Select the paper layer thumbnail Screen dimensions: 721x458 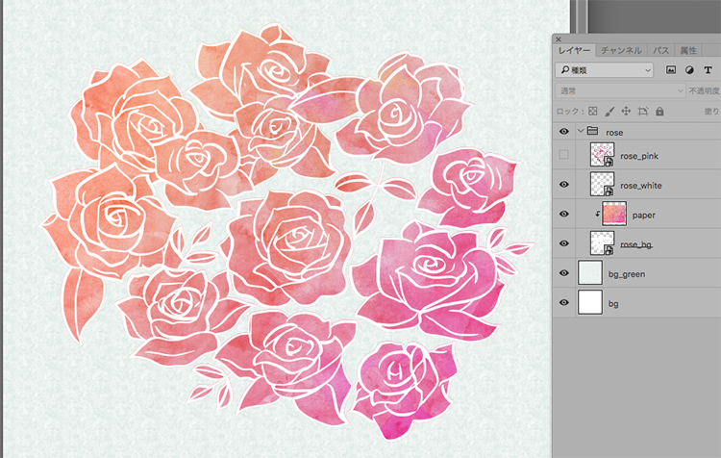(x=614, y=214)
